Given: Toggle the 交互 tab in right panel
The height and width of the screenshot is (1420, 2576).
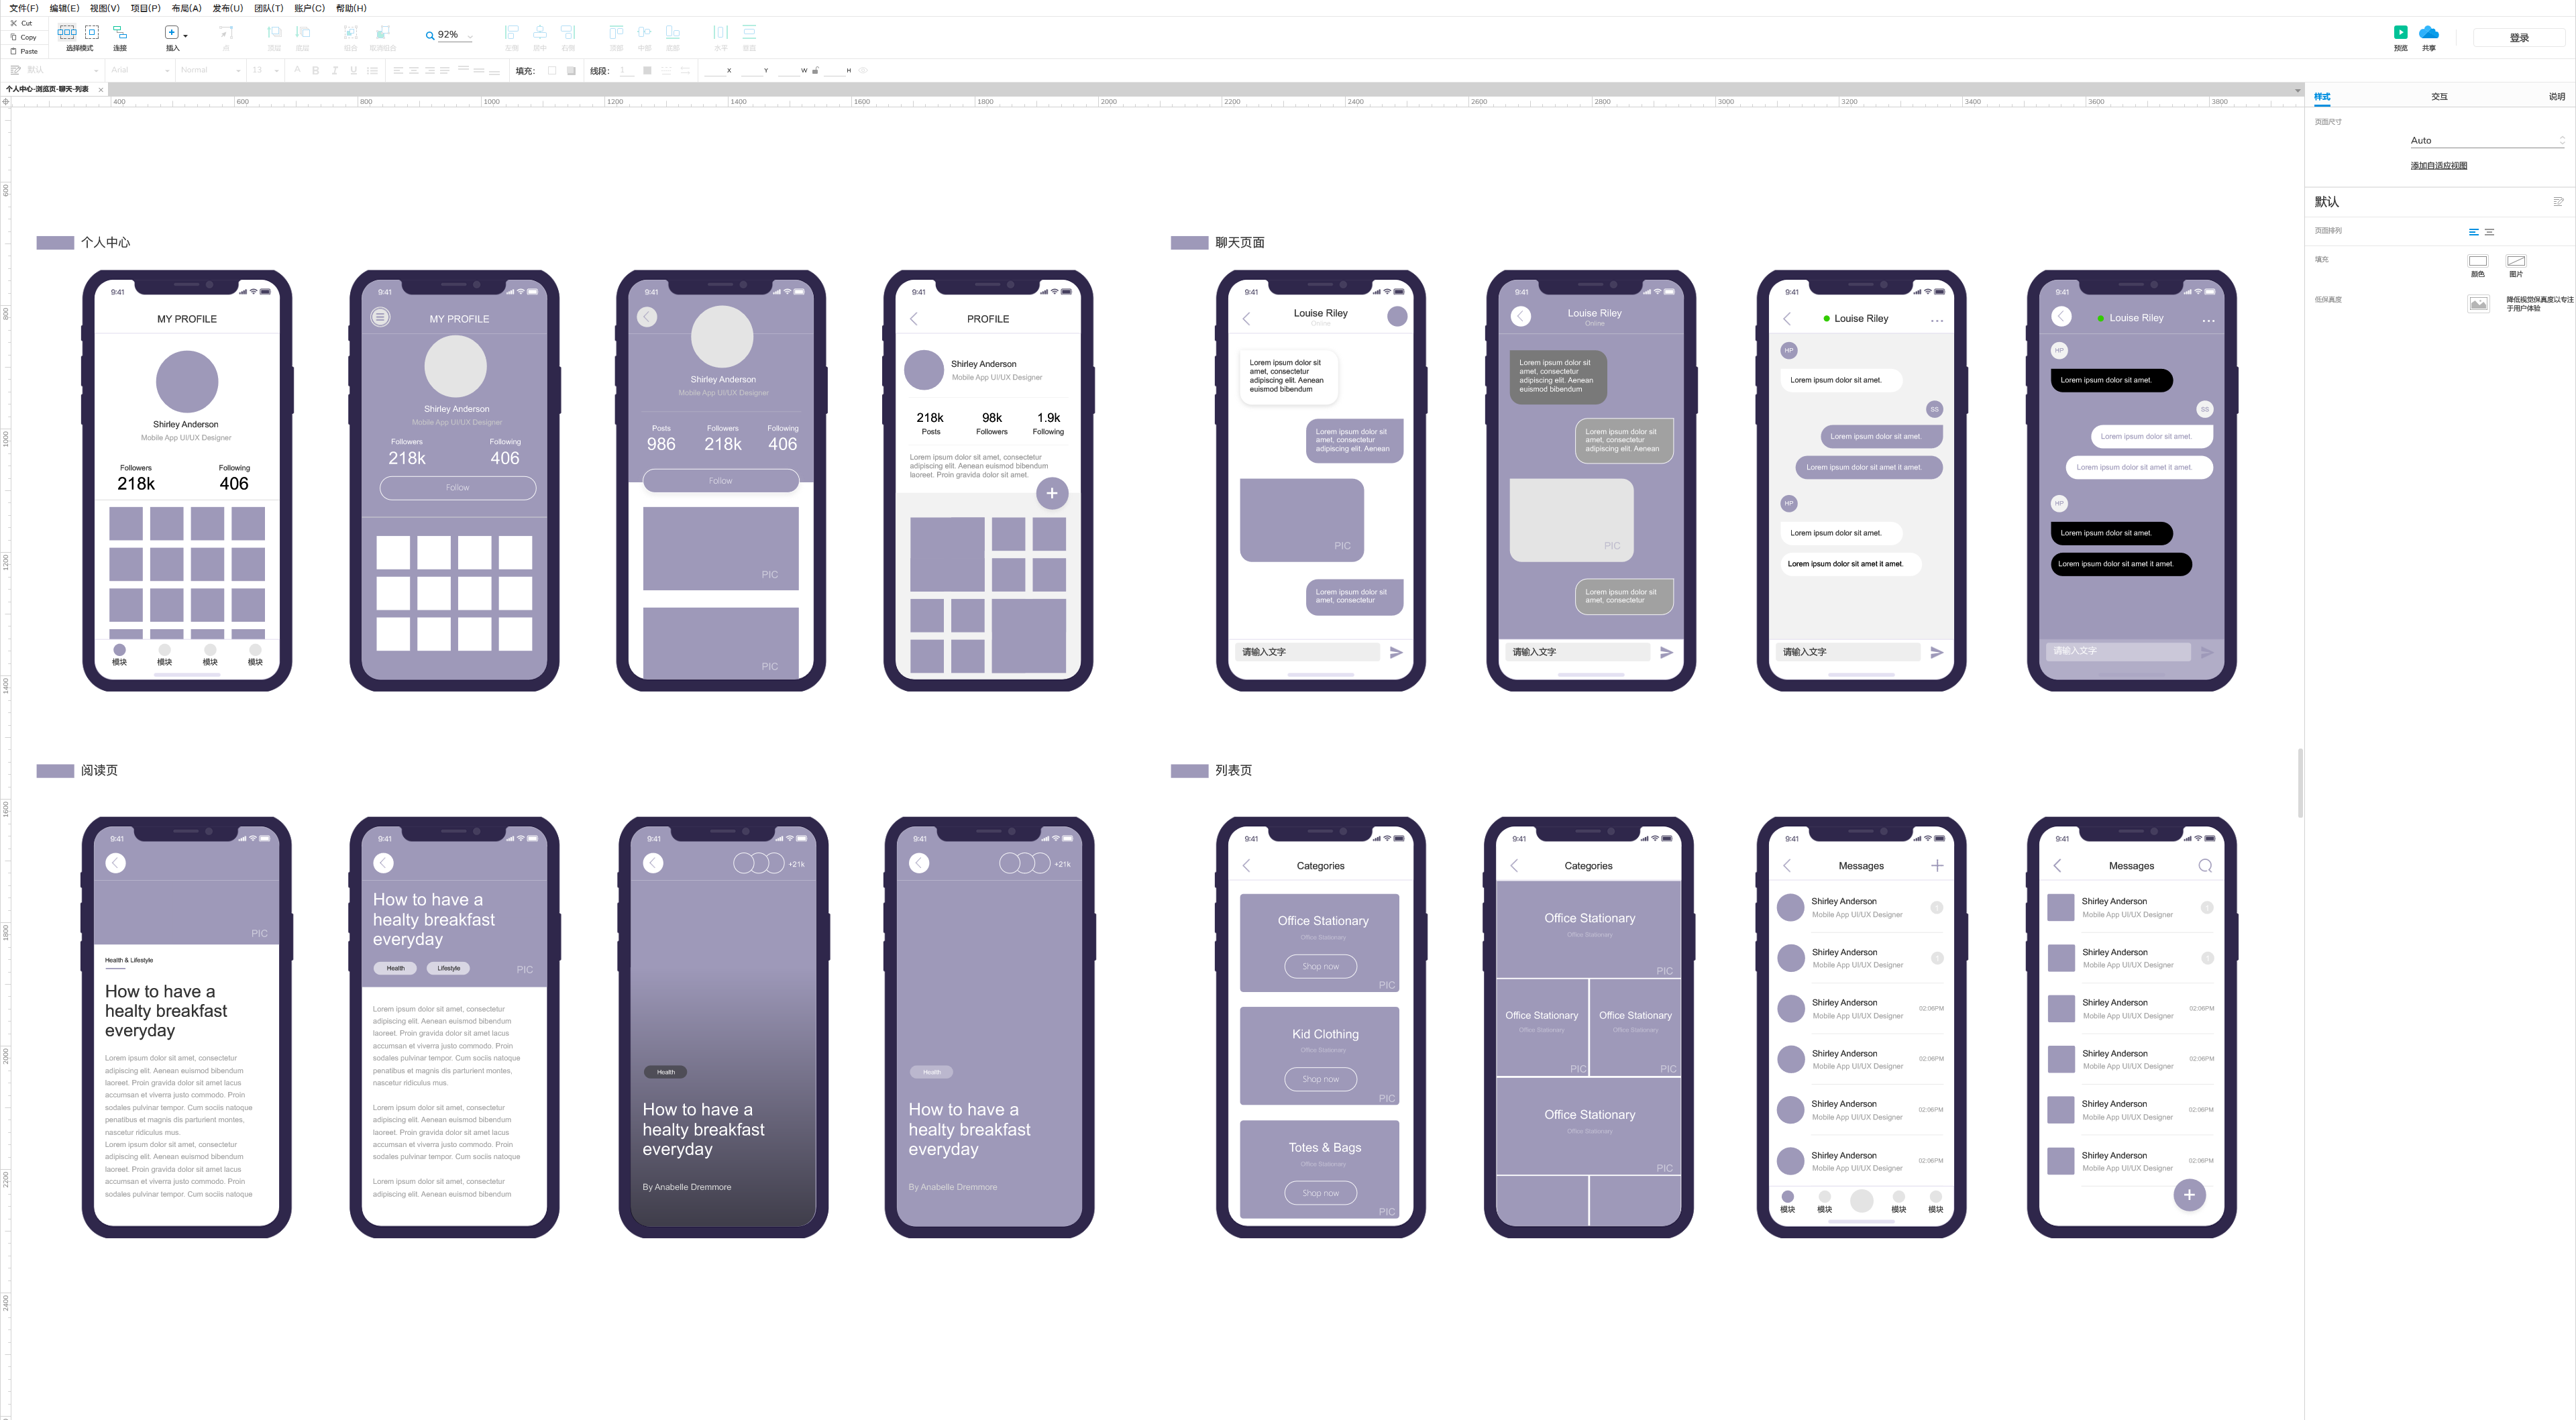Looking at the screenshot, I should tap(2440, 96).
